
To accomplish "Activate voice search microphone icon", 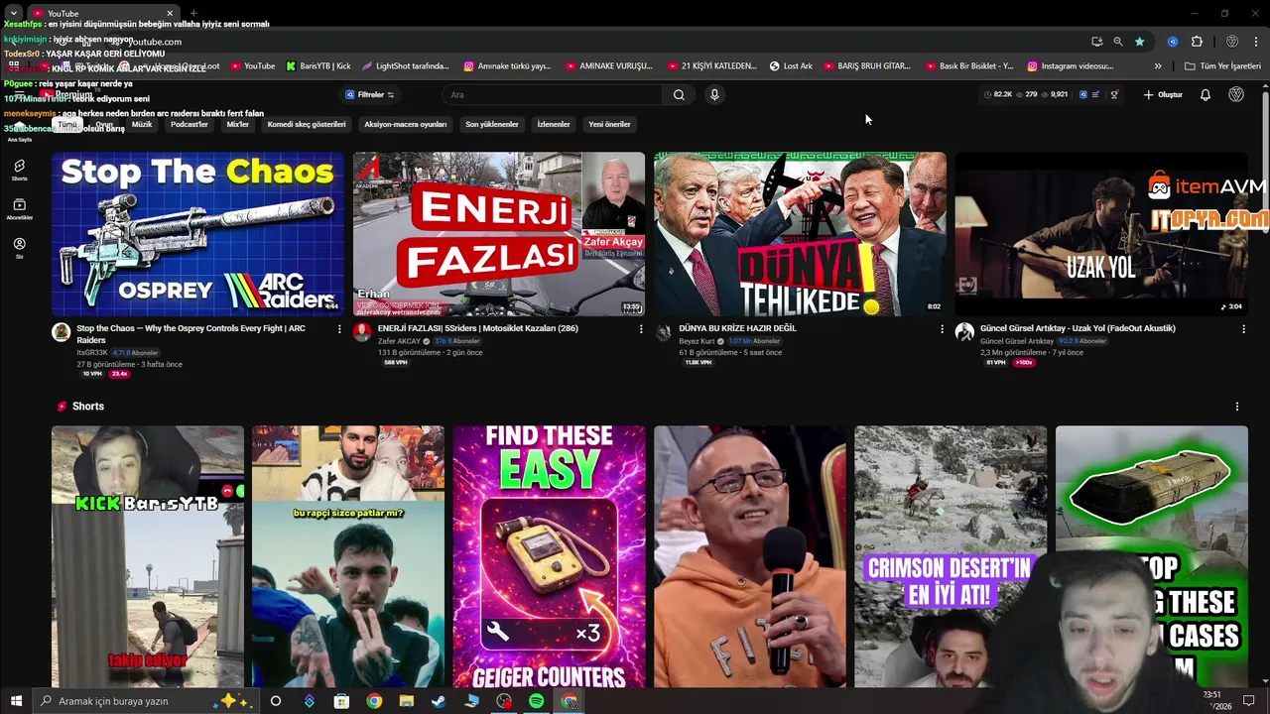I will 714,95.
